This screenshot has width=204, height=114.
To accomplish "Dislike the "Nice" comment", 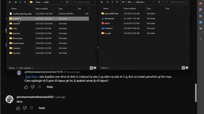I will [25, 108].
